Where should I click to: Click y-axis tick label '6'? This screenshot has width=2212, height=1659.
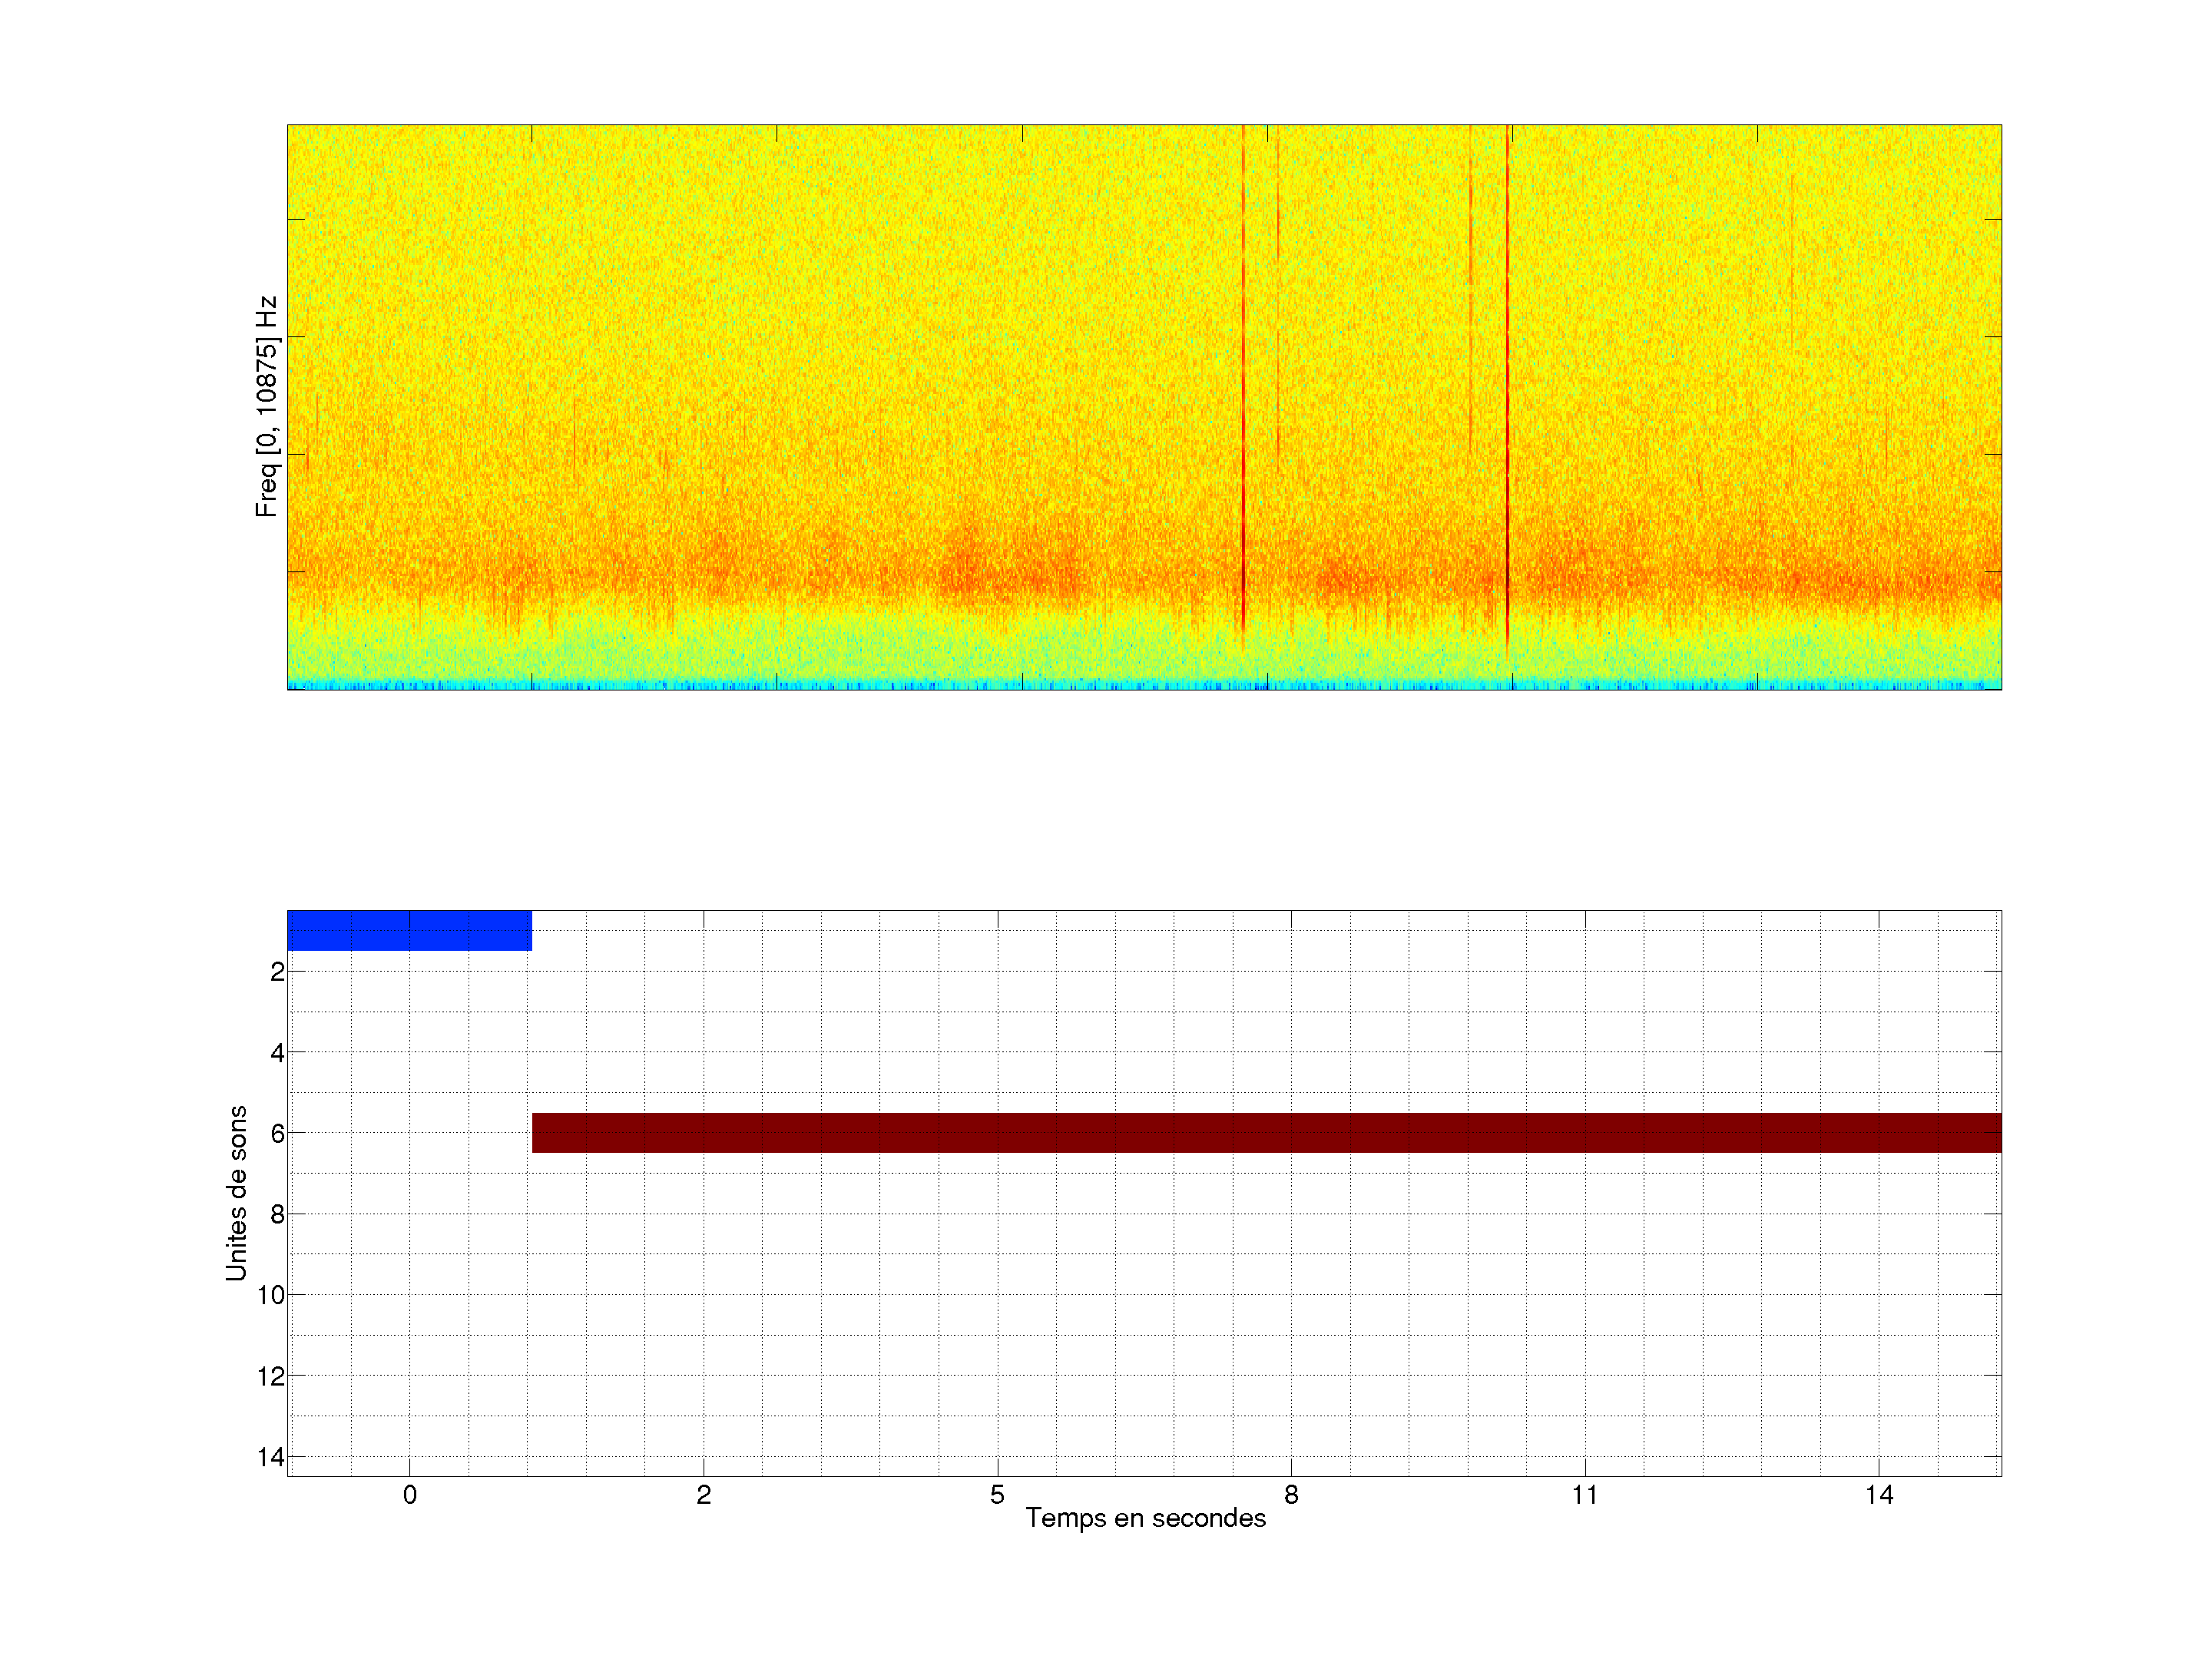[x=277, y=1133]
